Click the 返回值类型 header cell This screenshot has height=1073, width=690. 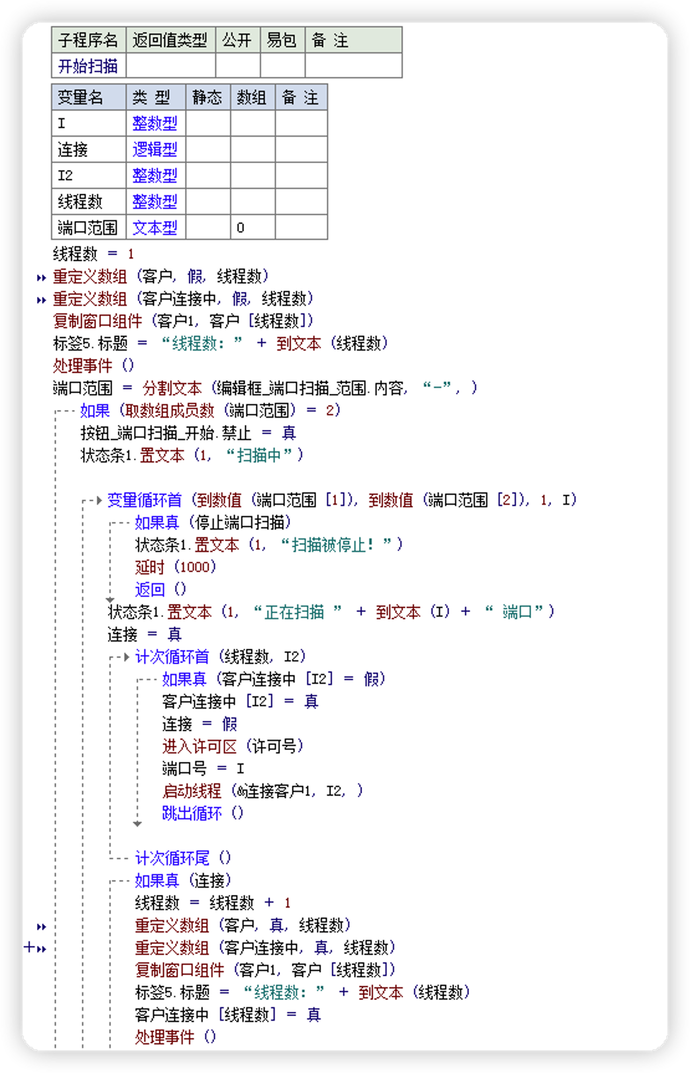[x=171, y=40]
